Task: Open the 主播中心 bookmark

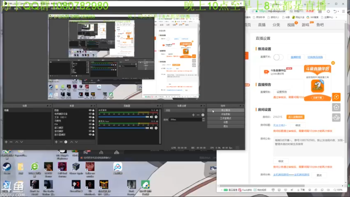Action: (x=327, y=17)
